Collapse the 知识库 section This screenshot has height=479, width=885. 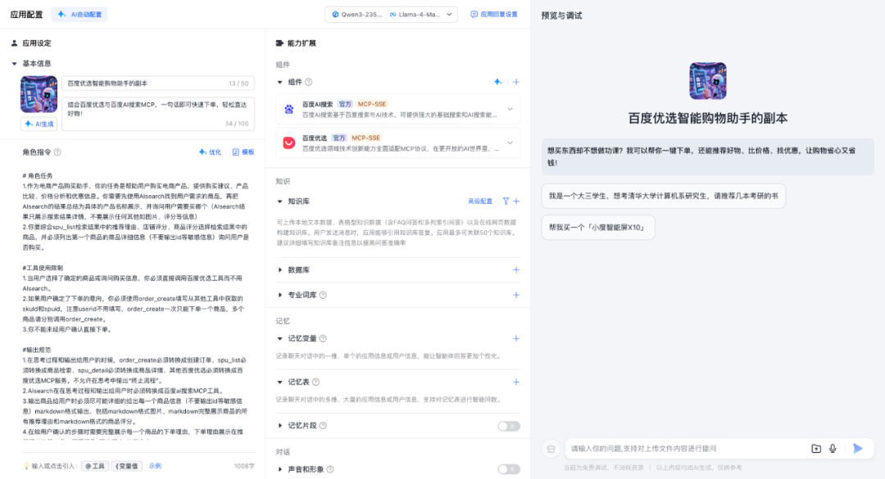point(280,201)
